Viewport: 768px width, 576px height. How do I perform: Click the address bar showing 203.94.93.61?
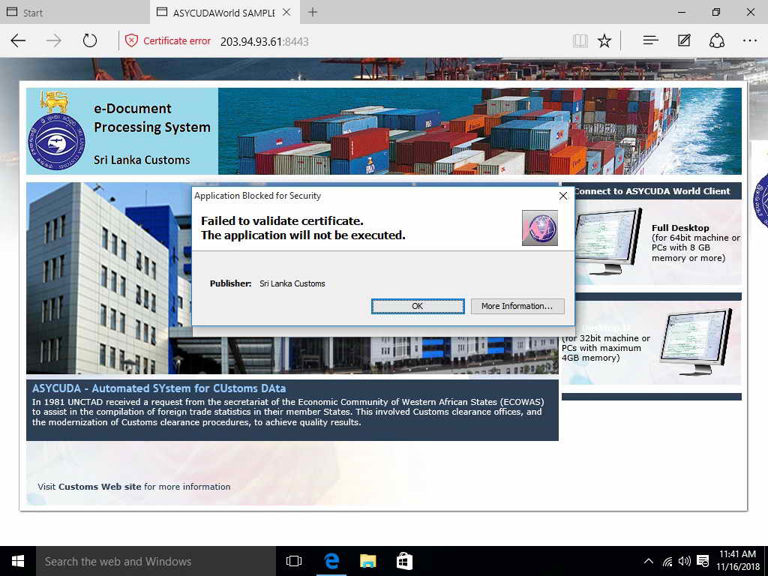pos(265,41)
